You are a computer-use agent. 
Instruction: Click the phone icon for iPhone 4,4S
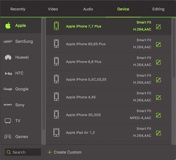pyautogui.click(x=56, y=97)
